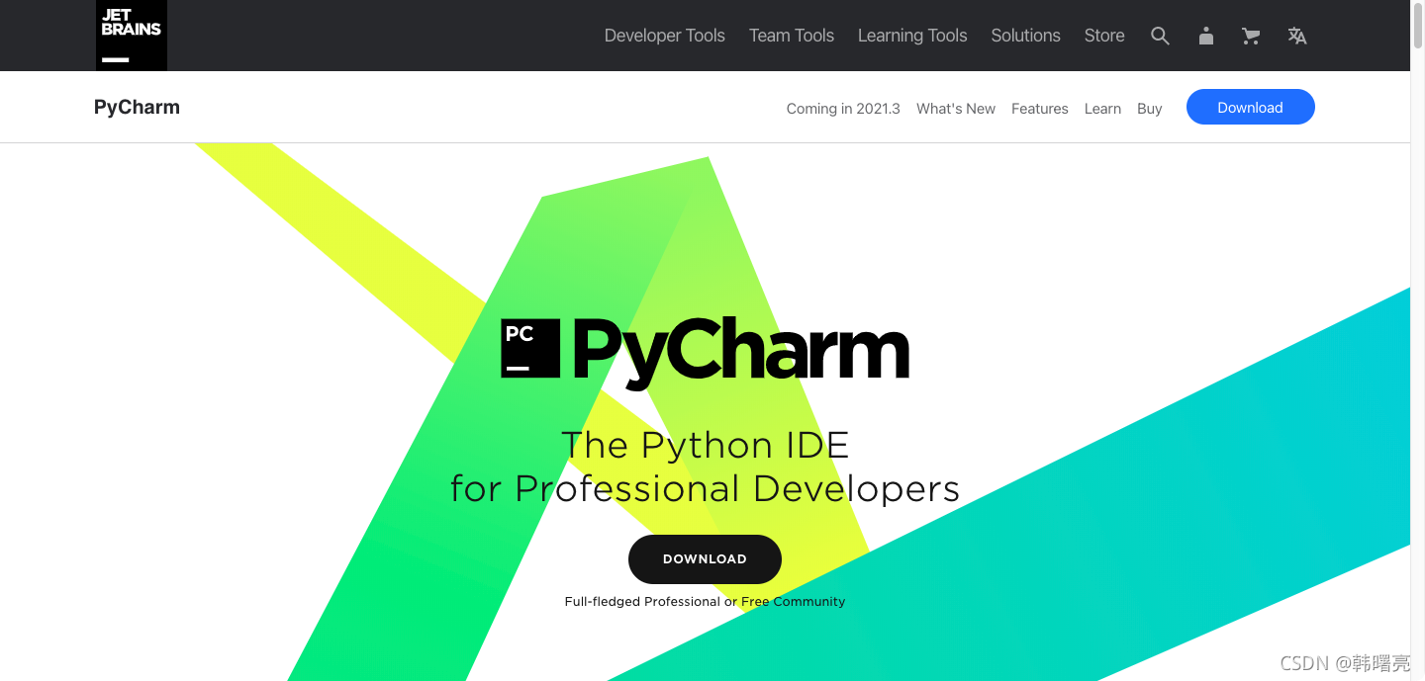Open the Features link
1425x681 pixels.
1039,109
